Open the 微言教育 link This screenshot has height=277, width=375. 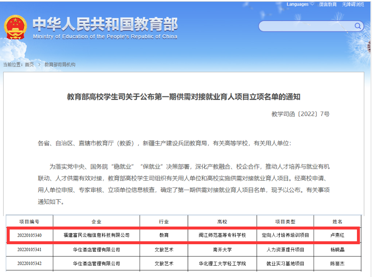(x=328, y=4)
